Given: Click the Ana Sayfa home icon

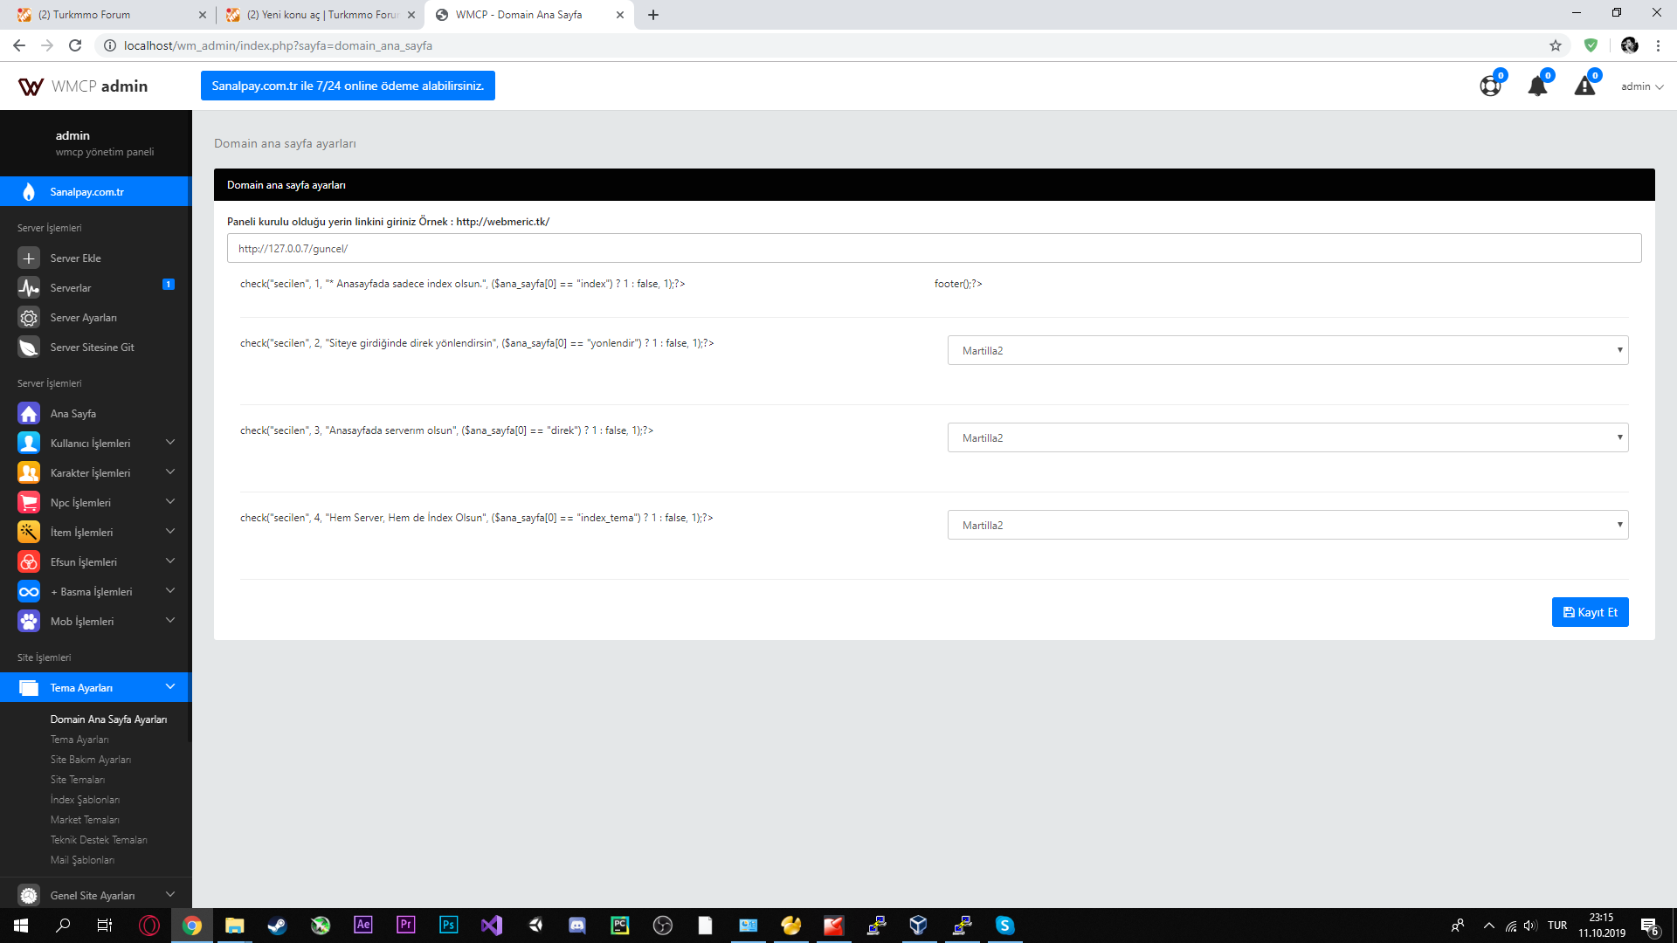Looking at the screenshot, I should (29, 414).
